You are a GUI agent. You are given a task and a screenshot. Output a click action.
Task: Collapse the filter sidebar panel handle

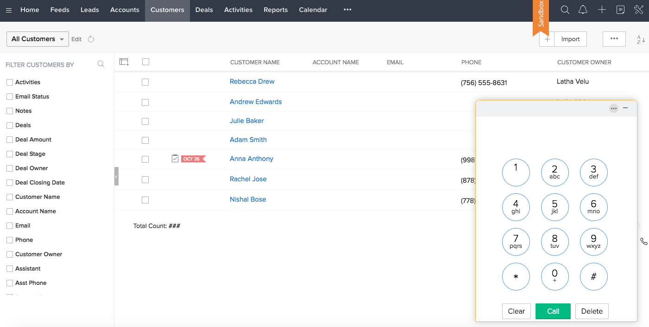click(x=116, y=176)
